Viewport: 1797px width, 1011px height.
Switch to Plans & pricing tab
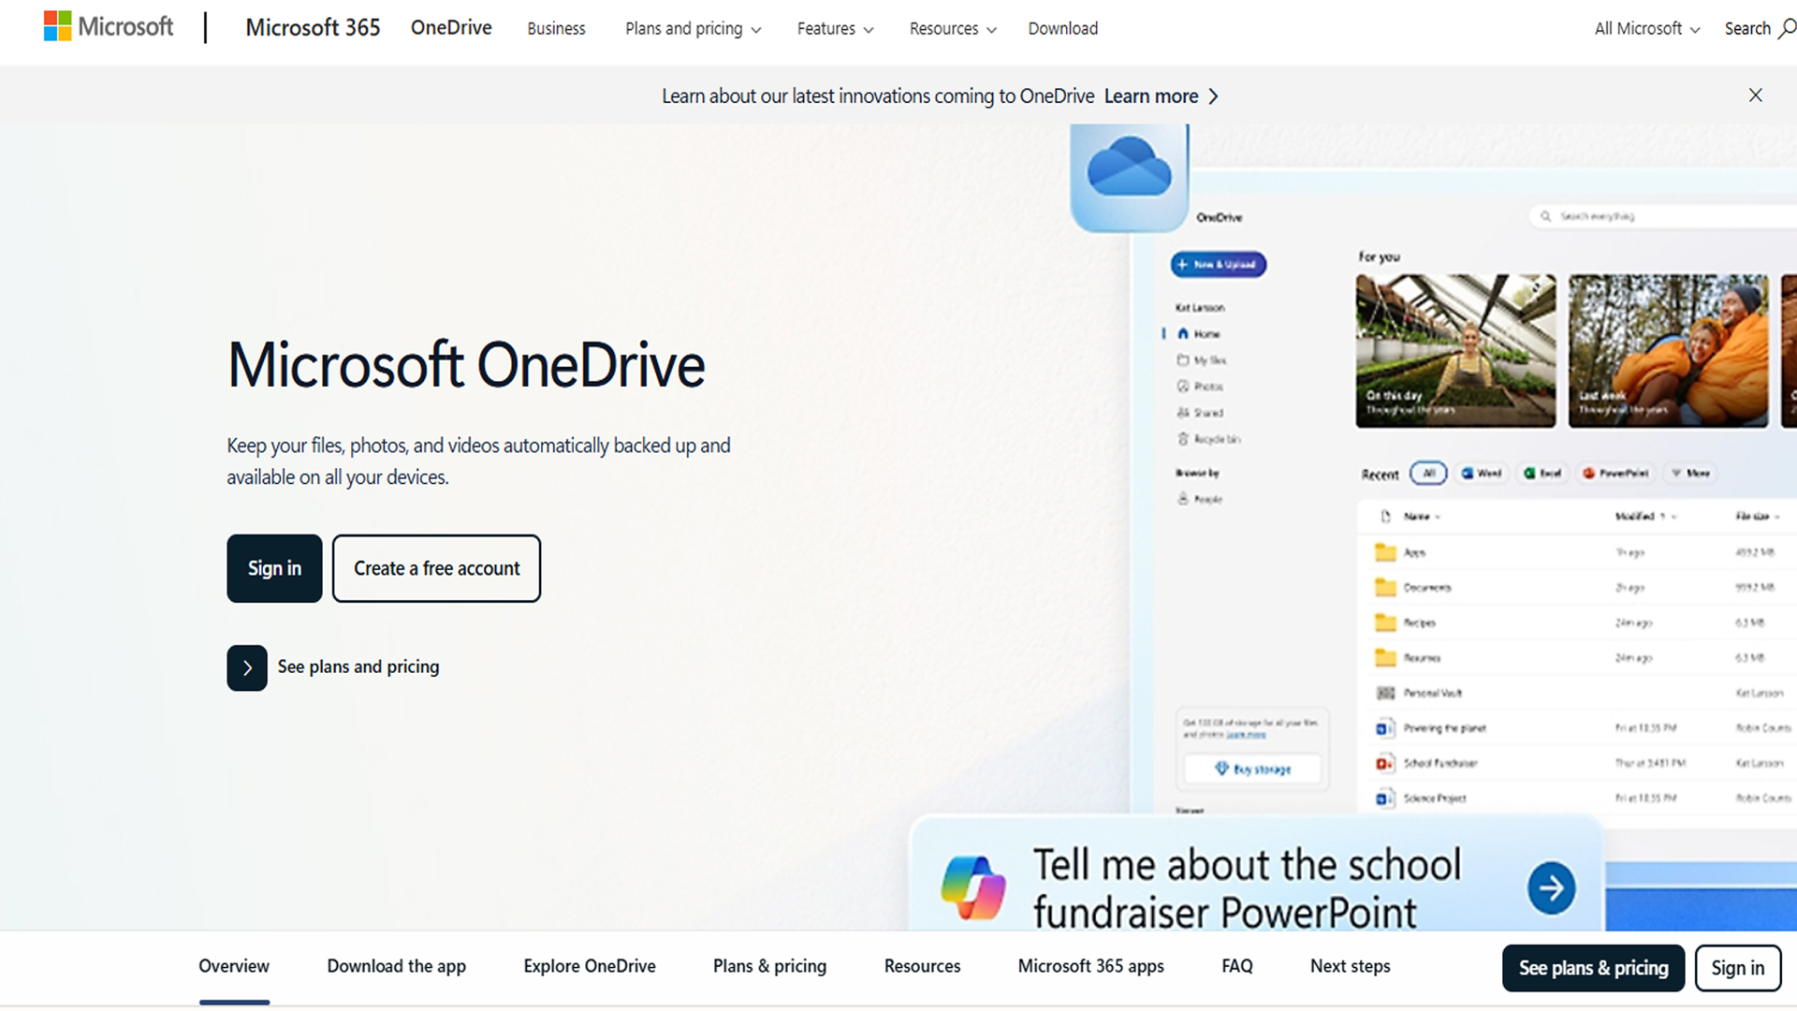(769, 966)
